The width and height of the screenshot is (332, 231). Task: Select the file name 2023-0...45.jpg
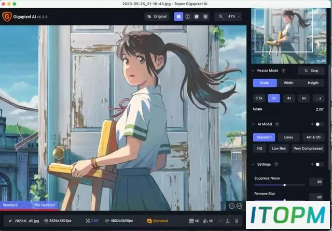click(x=27, y=221)
